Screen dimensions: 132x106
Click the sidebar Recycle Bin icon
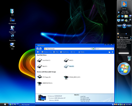129,58
